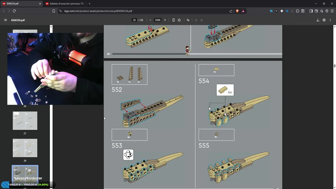Screen dimensions: 336x189
Task: Open Extensions puzzle-piece menu
Action: 297,11
